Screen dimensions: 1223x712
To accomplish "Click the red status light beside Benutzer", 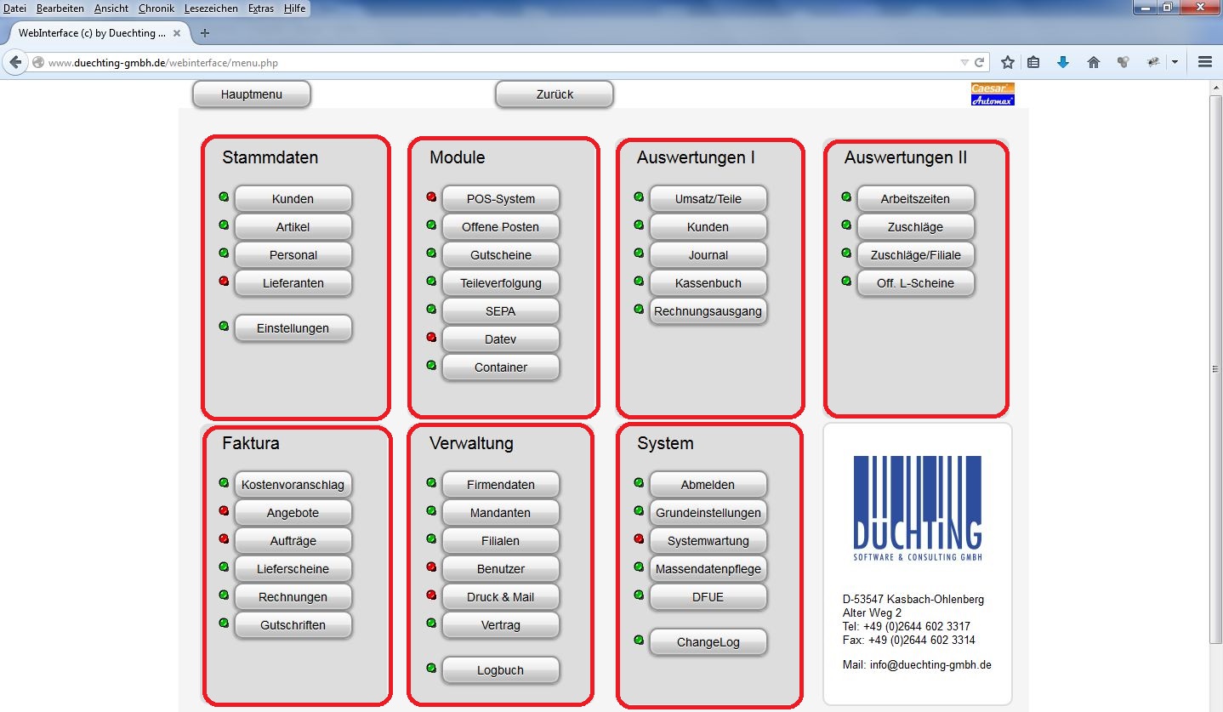I will coord(431,567).
